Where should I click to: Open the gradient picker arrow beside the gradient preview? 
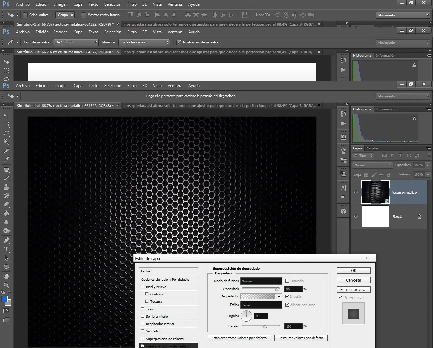(x=279, y=297)
